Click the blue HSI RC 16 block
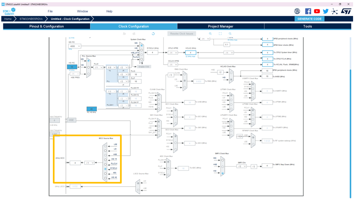The image size is (355, 203). pos(72,67)
